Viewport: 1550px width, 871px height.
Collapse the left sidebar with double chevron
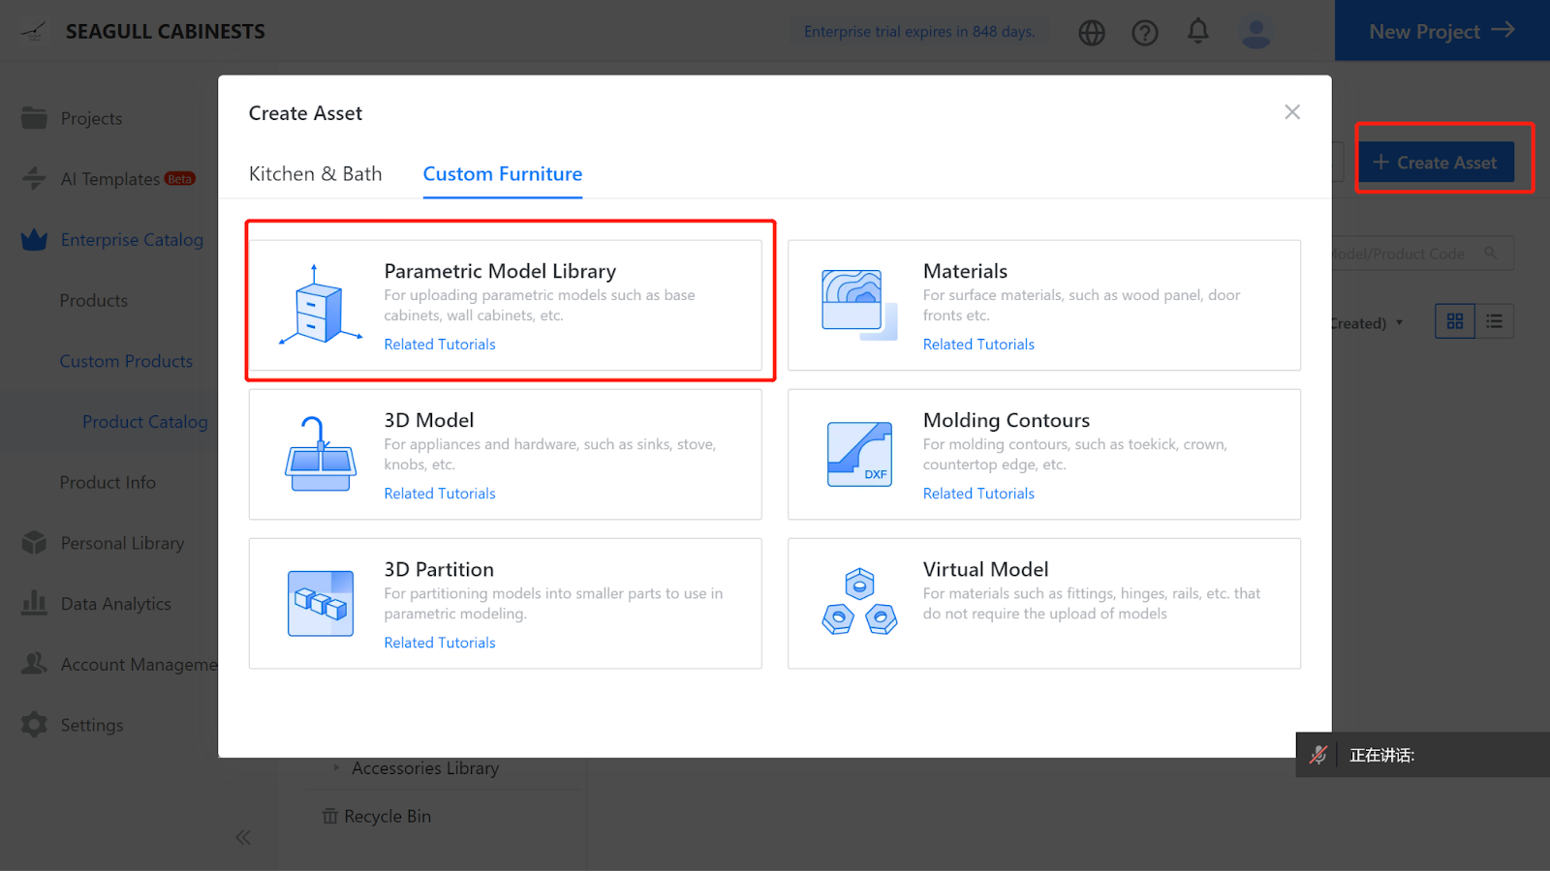pyautogui.click(x=243, y=837)
